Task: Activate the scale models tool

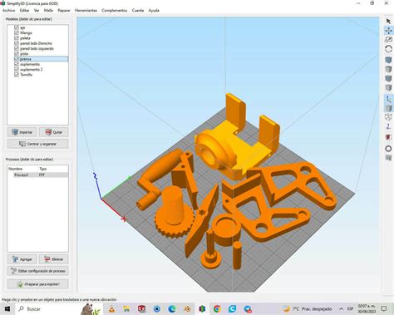Action: tap(388, 40)
